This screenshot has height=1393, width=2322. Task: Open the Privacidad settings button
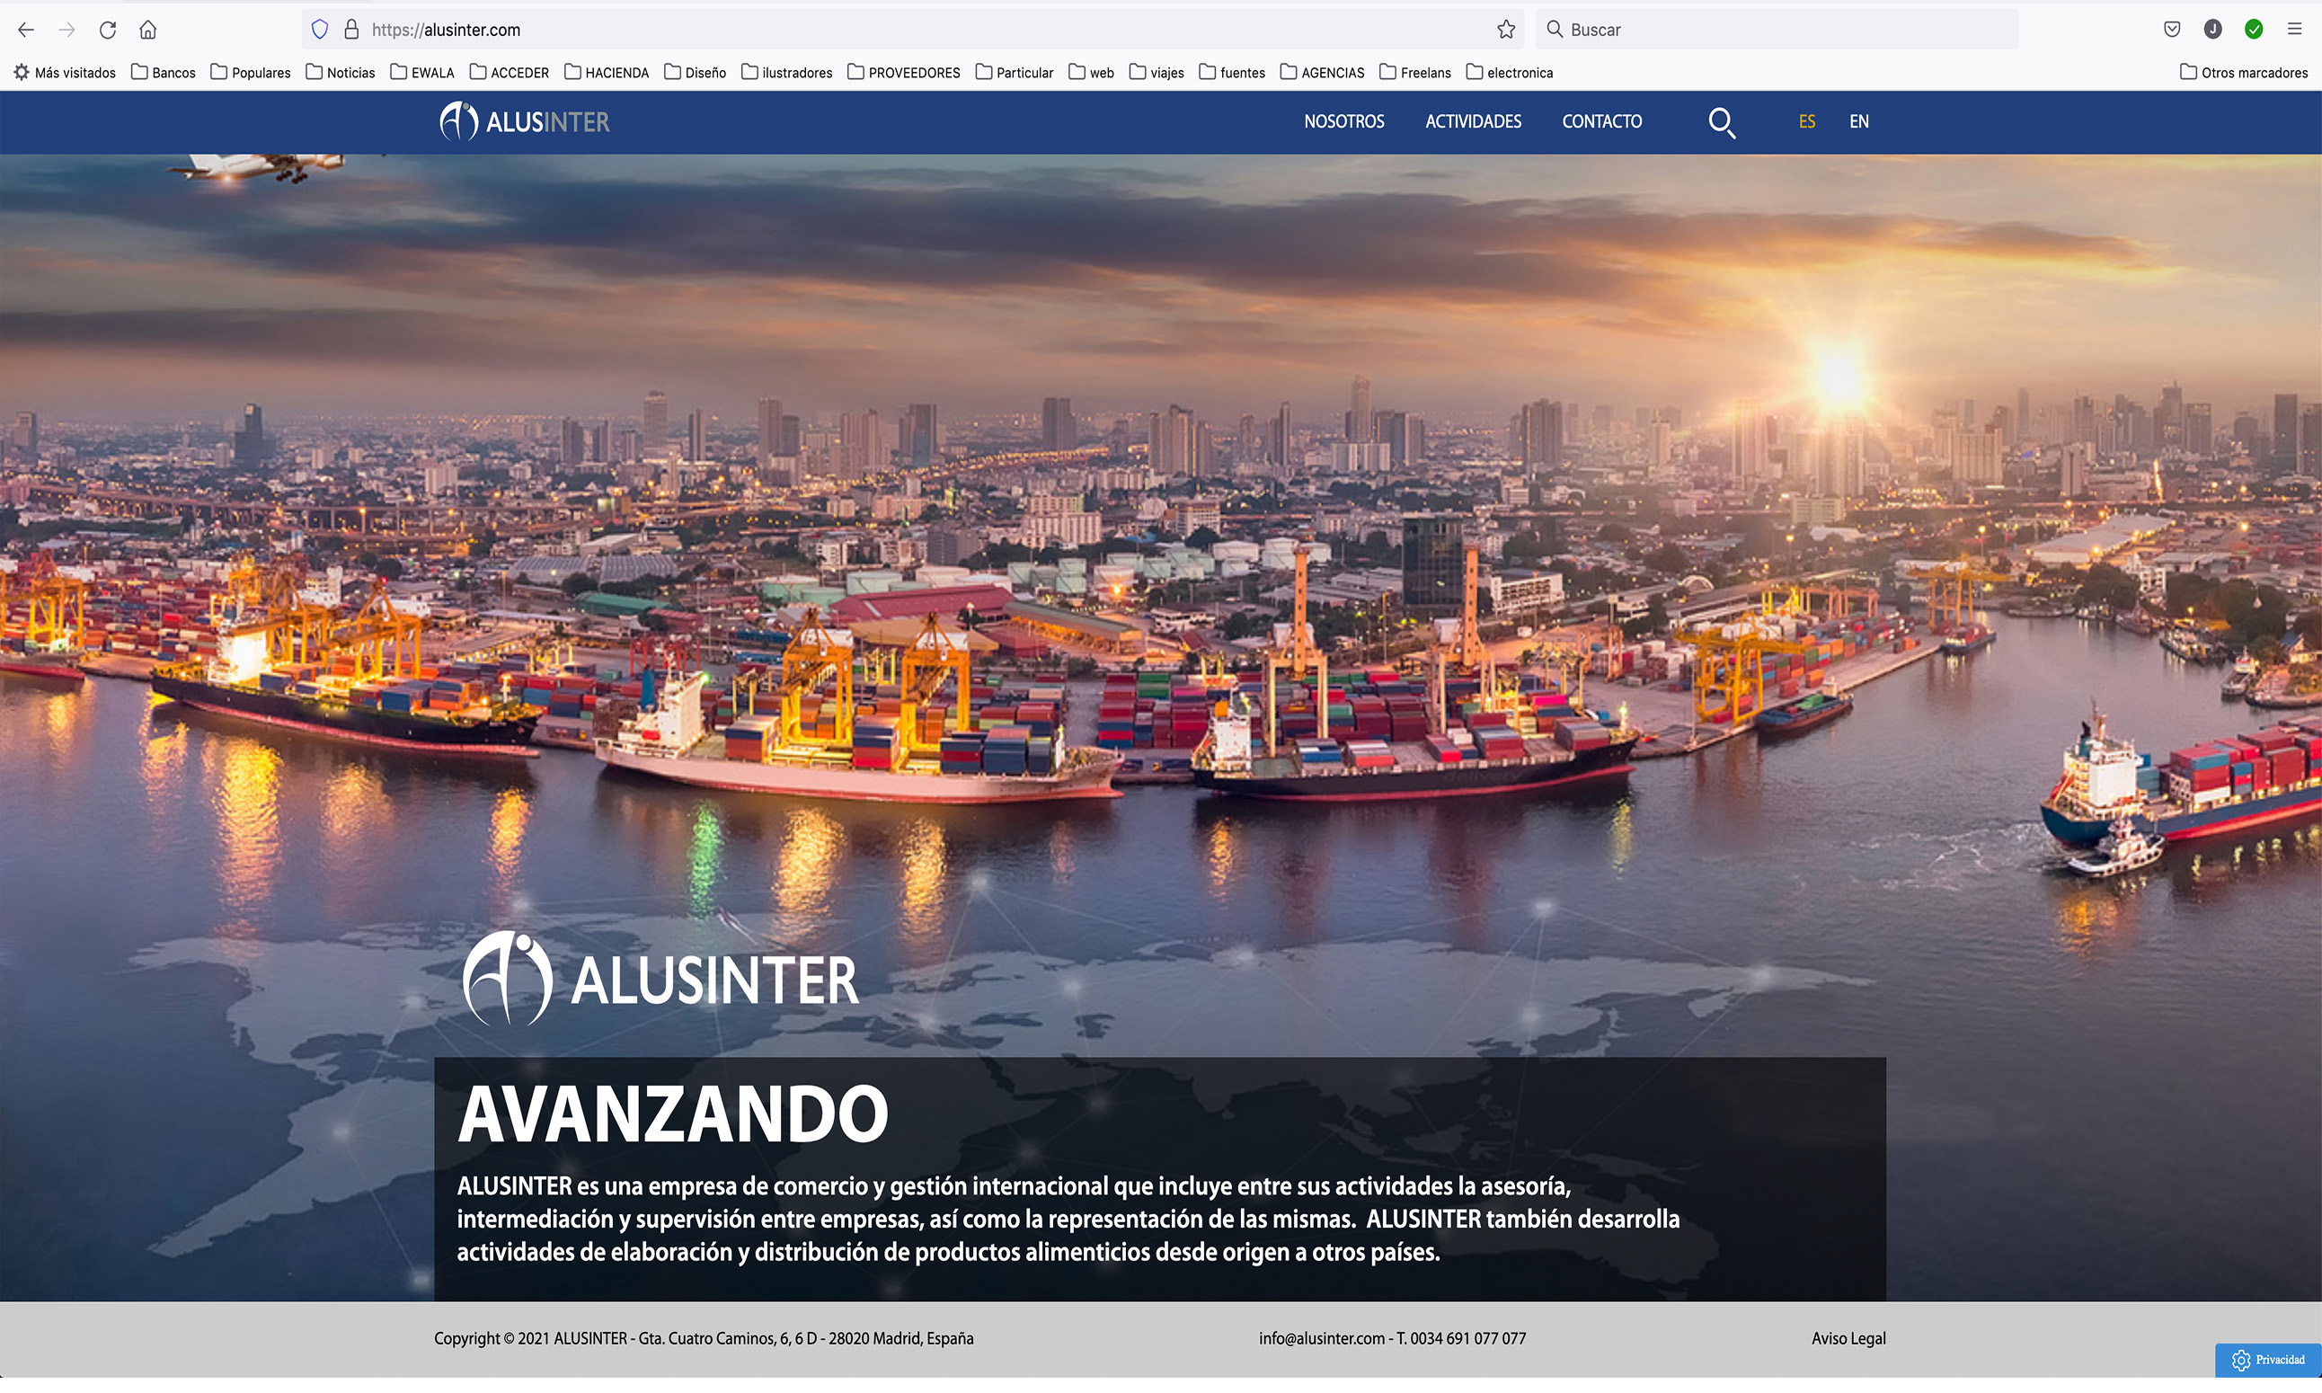pyautogui.click(x=2267, y=1359)
